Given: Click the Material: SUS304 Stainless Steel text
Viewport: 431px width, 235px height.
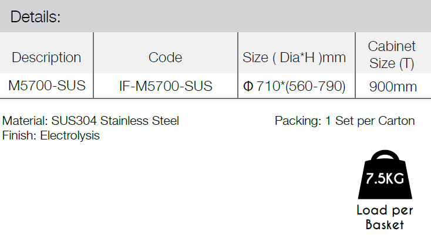Looking at the screenshot, I should pyautogui.click(x=90, y=121).
